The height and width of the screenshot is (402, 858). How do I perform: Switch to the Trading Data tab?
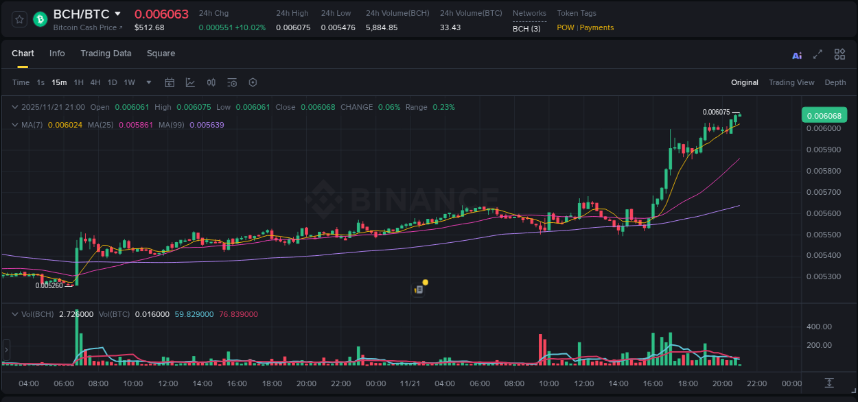[x=106, y=54]
